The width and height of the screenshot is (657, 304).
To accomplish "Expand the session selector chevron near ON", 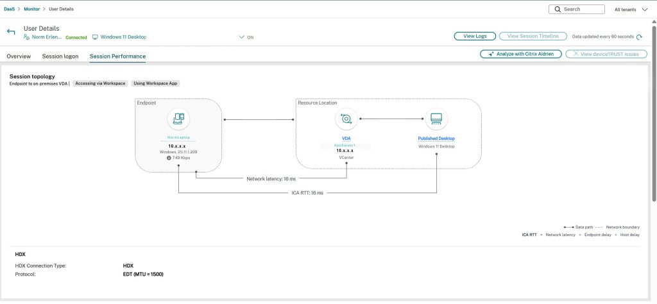I will click(241, 37).
